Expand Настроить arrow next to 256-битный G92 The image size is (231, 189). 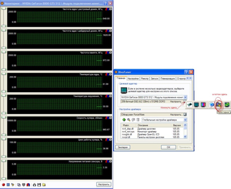click(x=185, y=102)
